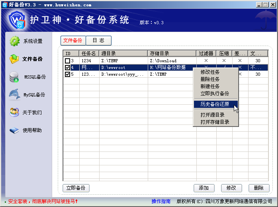278x207 pixels.
Task: Switch to the 文件备份 tab
Action: (x=73, y=40)
